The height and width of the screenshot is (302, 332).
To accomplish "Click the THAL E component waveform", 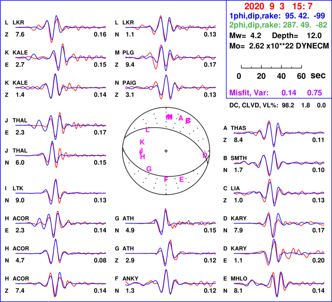I will click(61, 126).
